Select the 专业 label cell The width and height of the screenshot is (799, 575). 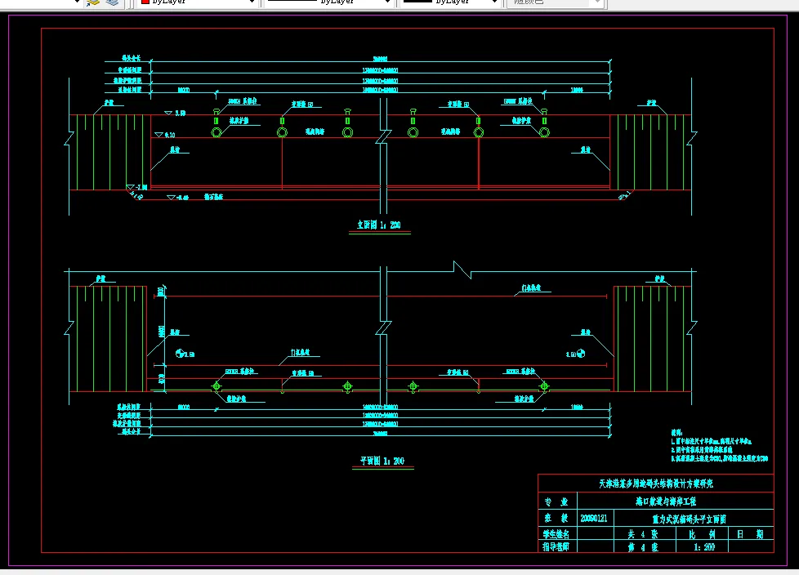click(556, 501)
